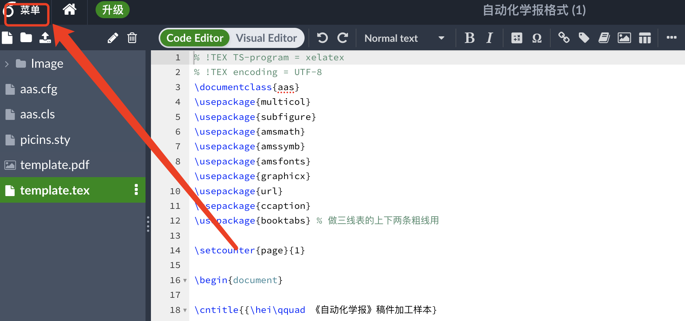Insert a citation with the book icon
Screen dimensions: 685x321
[x=604, y=38]
